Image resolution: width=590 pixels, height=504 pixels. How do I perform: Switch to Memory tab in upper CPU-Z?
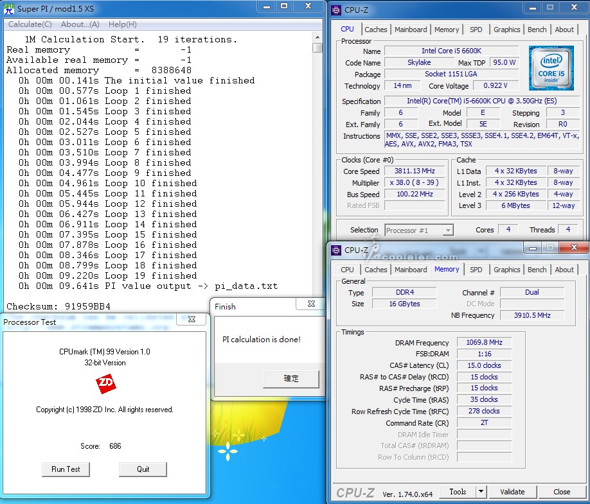[x=447, y=30]
